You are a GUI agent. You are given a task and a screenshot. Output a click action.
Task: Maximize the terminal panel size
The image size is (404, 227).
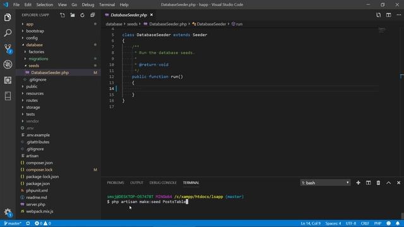(389, 183)
